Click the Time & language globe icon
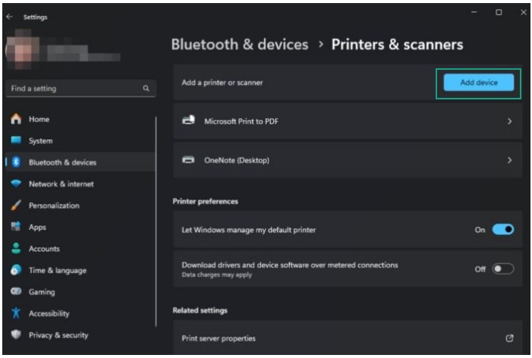This screenshot has width=532, height=358. [15, 270]
